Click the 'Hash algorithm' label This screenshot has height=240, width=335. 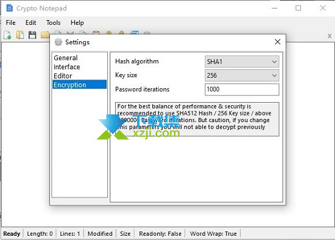click(136, 61)
